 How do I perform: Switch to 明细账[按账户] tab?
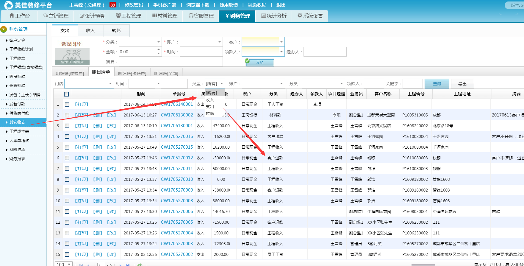(x=132, y=74)
